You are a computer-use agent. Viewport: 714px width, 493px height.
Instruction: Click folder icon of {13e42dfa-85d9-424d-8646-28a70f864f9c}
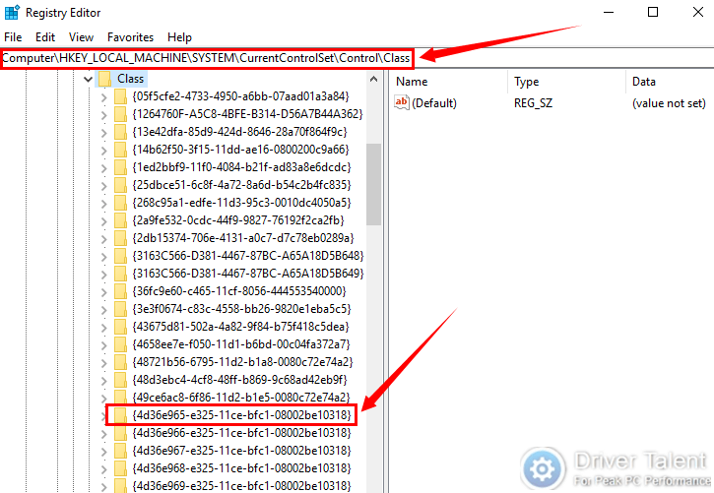click(x=120, y=132)
